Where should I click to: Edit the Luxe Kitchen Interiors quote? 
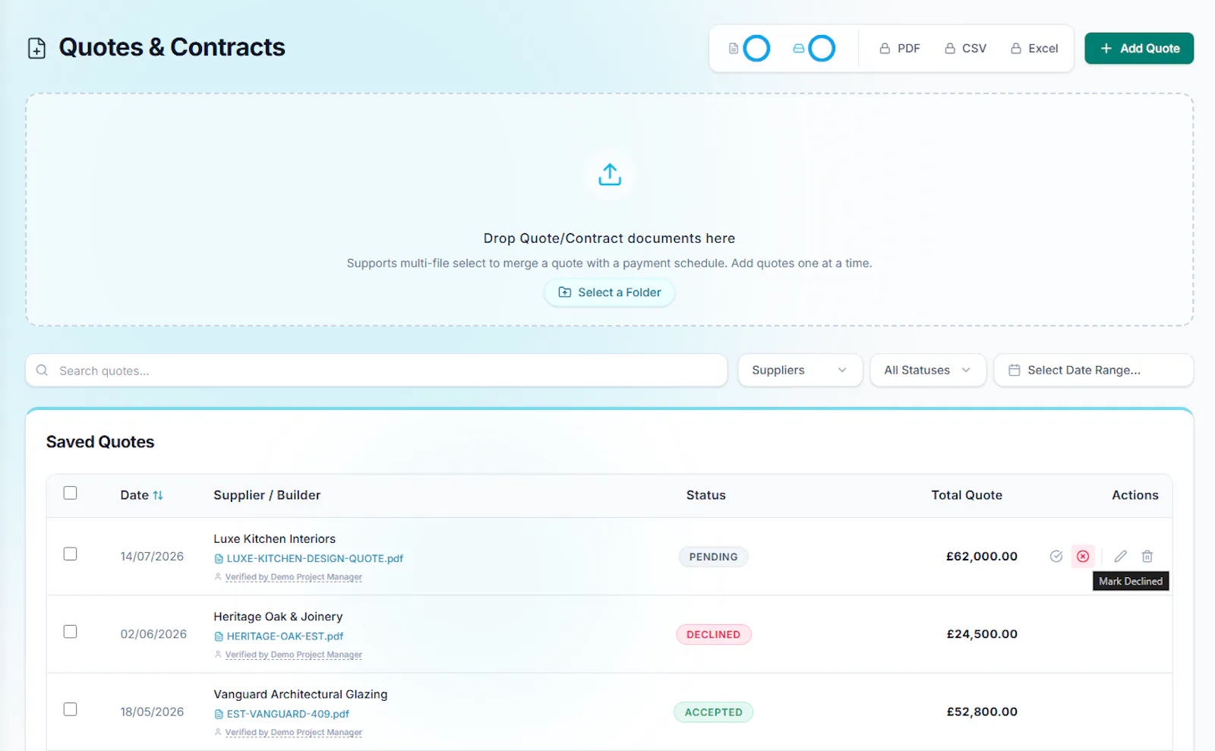click(x=1120, y=557)
